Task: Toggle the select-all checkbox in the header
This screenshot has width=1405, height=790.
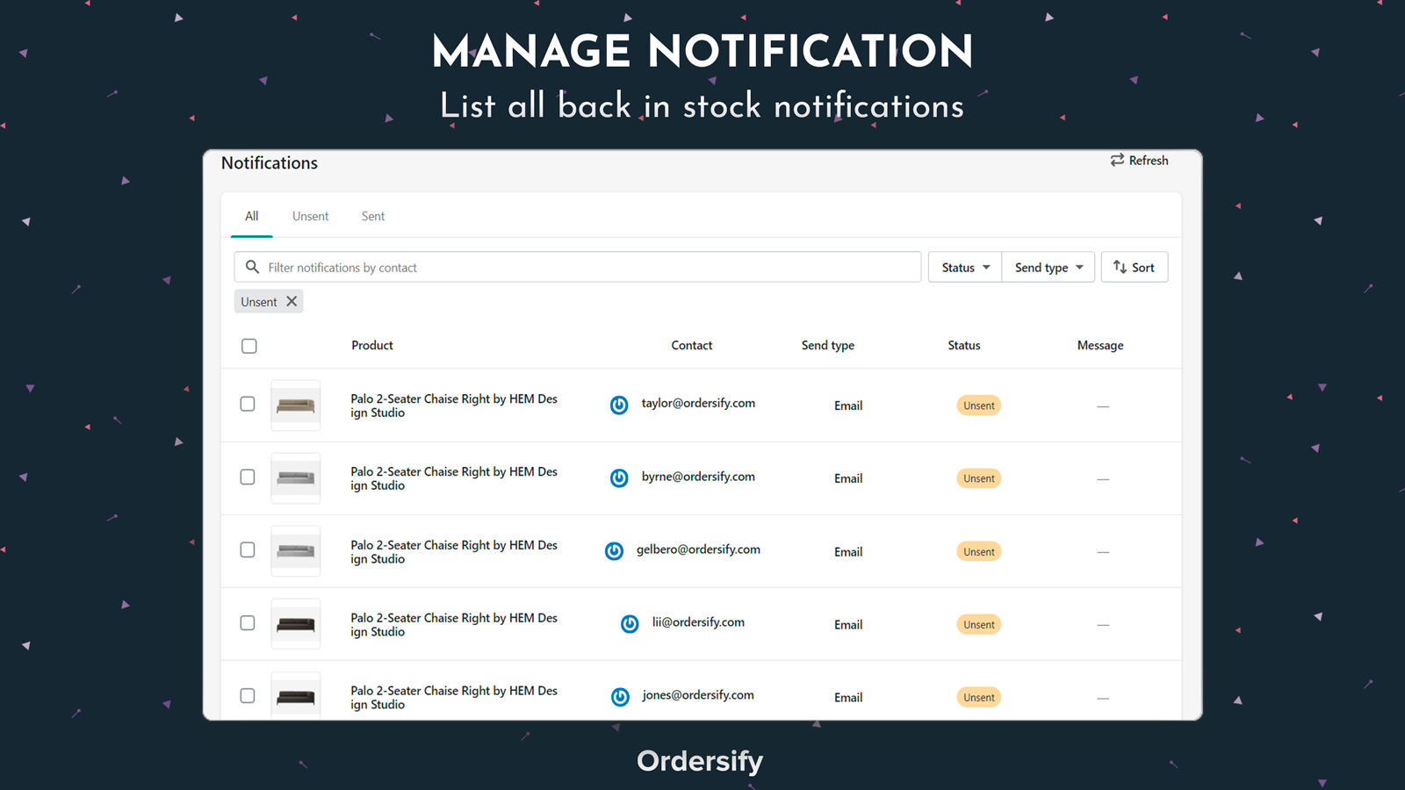Action: 249,346
